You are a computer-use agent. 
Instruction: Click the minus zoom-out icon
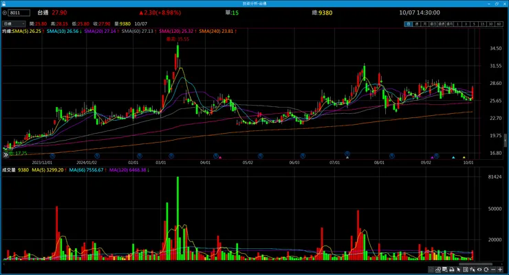click(493, 270)
